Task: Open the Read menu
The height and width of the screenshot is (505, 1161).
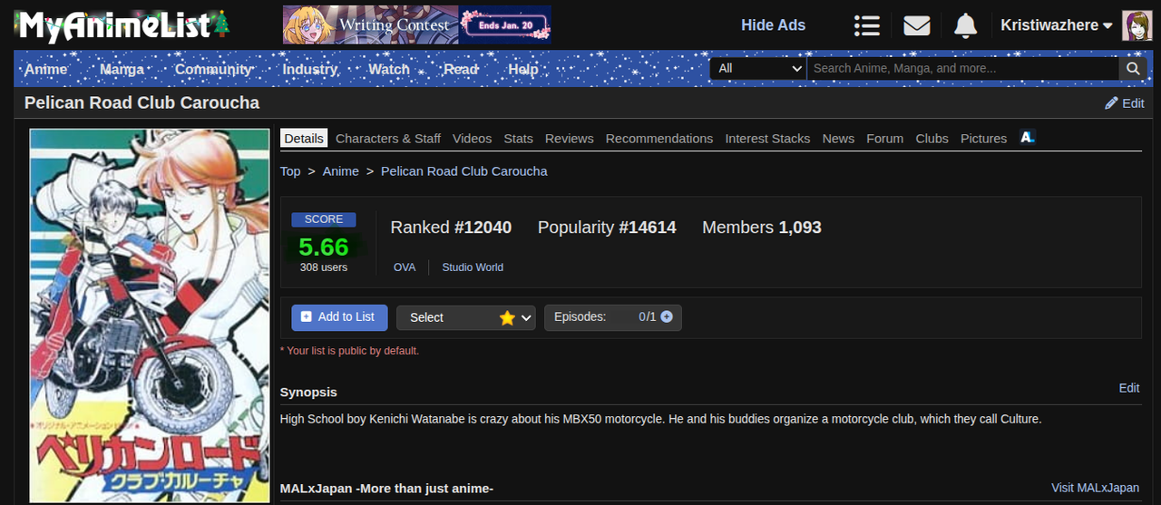Action: click(x=461, y=69)
